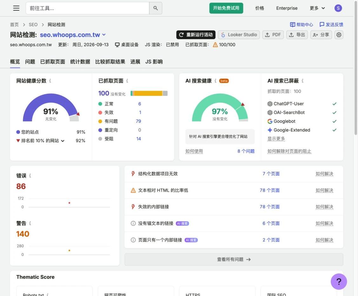Screen dimensions: 358x296
Task: Click 如何解决 for 结构化数据项目无效
Action: pos(324,174)
